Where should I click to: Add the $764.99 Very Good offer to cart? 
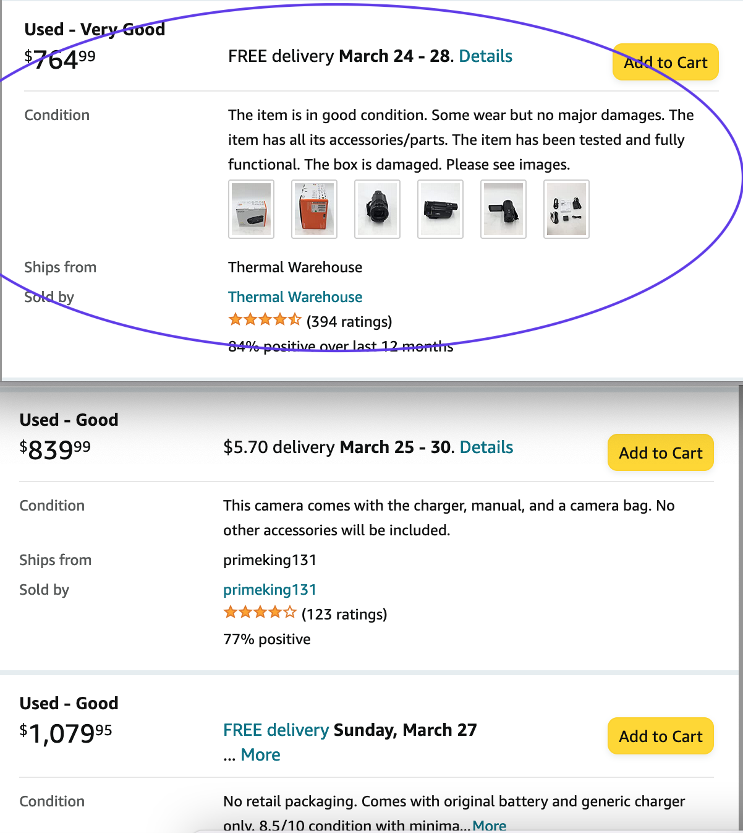coord(665,63)
